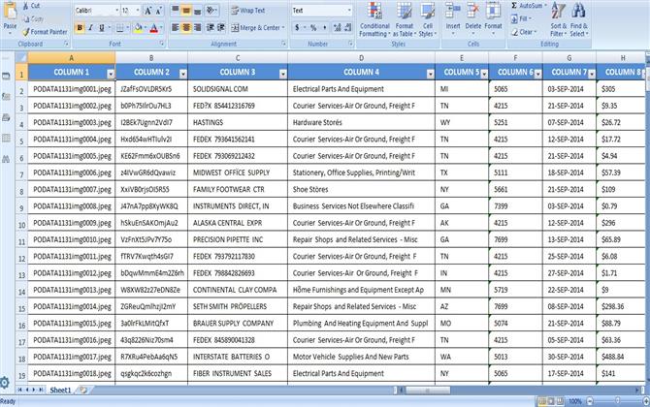Open Merge & Center dropdown arrow

[x=283, y=28]
